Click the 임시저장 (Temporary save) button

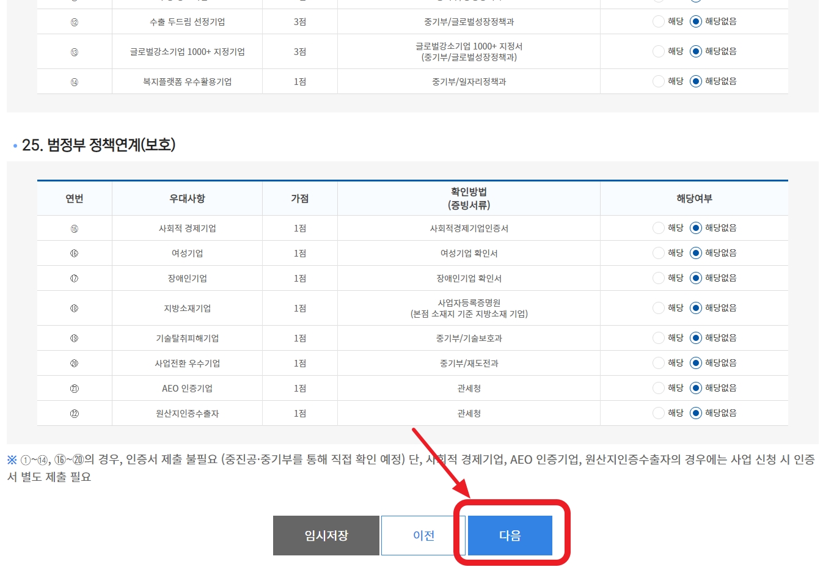[x=326, y=535]
